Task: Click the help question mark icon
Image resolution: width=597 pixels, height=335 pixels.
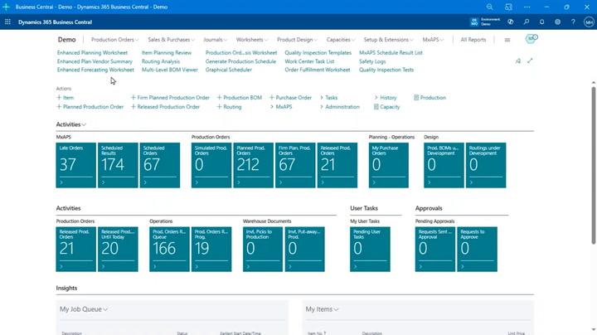Action: tap(573, 22)
